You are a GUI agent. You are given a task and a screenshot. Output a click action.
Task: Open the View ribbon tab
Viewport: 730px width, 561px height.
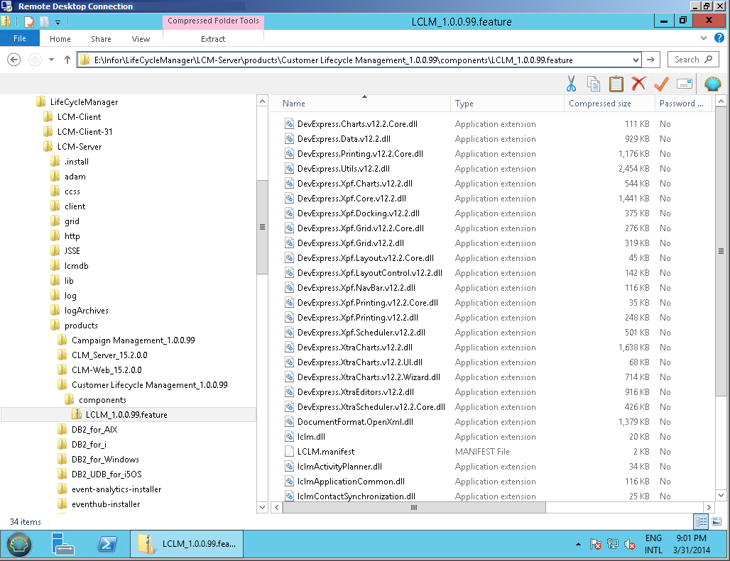coord(141,39)
